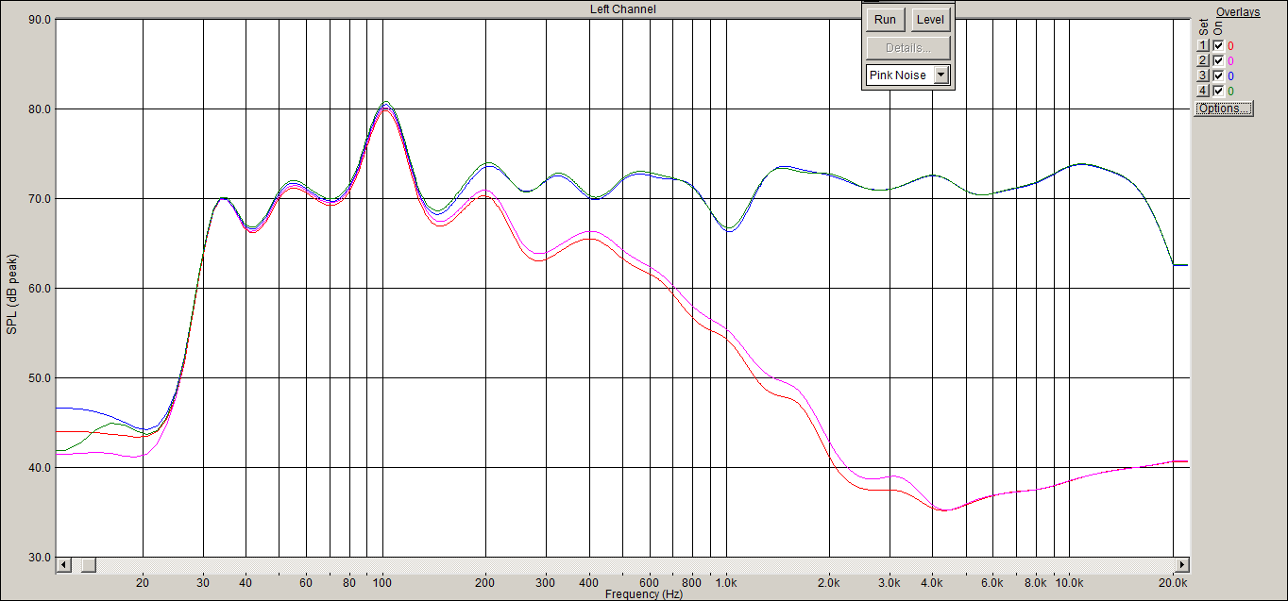The image size is (1288, 601).
Task: Click the Left Channel chart title
Action: (623, 8)
